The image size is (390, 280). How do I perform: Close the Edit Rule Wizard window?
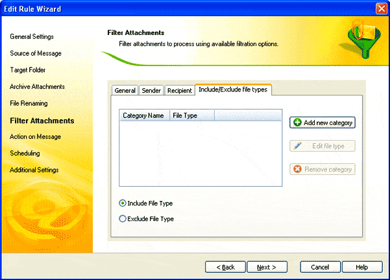point(381,8)
